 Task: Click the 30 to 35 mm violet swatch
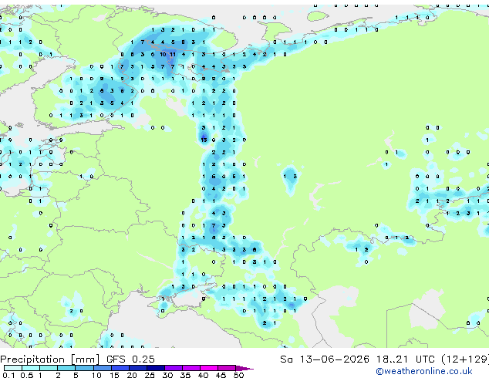tap(174, 368)
